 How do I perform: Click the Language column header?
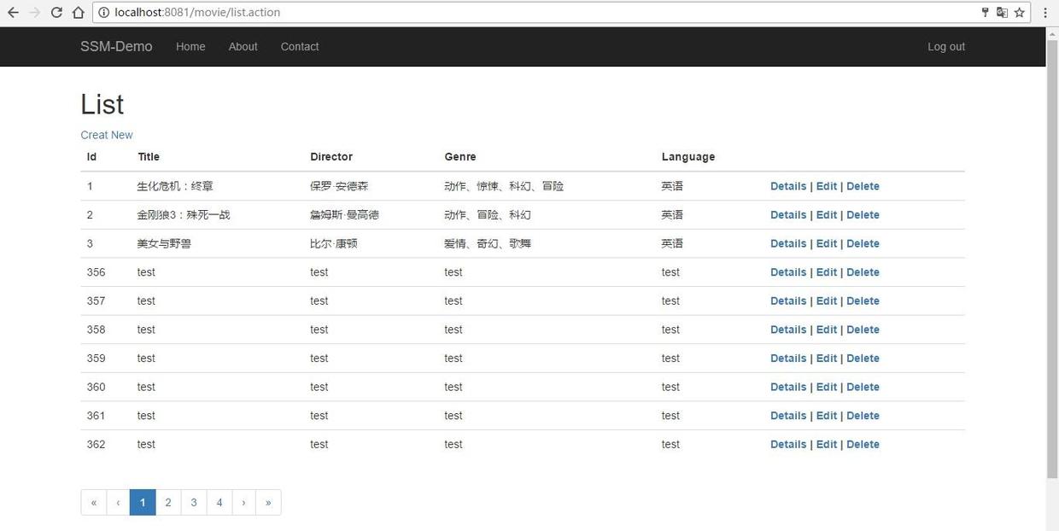click(688, 157)
